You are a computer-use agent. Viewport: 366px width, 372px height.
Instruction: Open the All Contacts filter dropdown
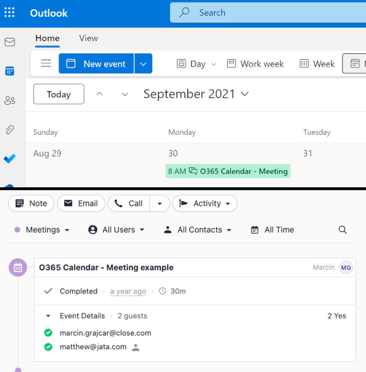click(x=198, y=230)
